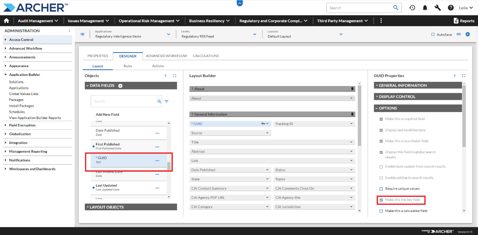Viewport: 478px width, 235px height.
Task: Open the Levels dropdown selector
Action: pos(219,34)
